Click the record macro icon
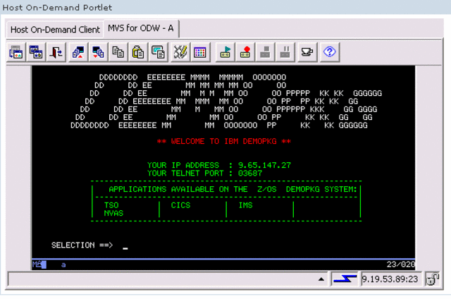The image size is (451, 299). [245, 52]
